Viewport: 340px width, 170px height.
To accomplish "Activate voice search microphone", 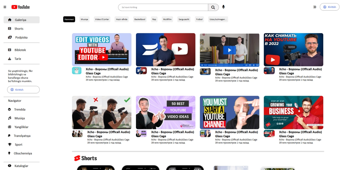I will point(224,7).
